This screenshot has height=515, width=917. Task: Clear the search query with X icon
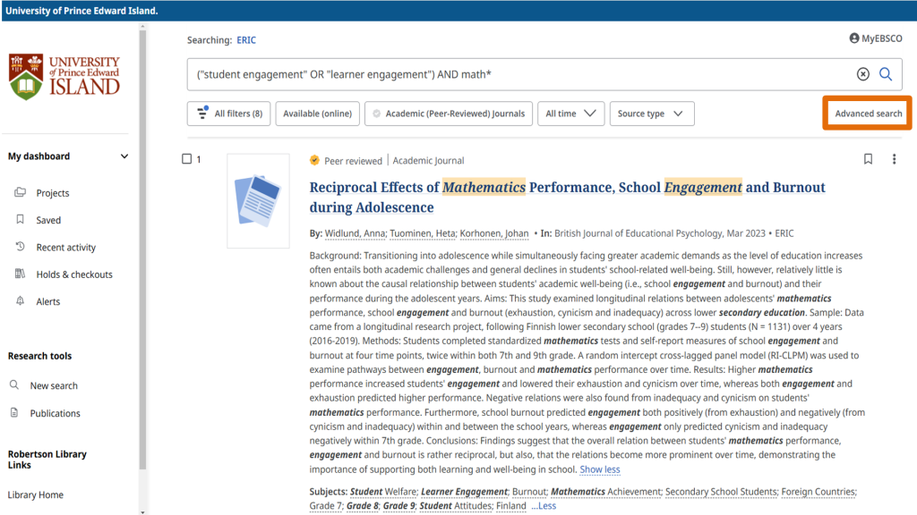862,74
